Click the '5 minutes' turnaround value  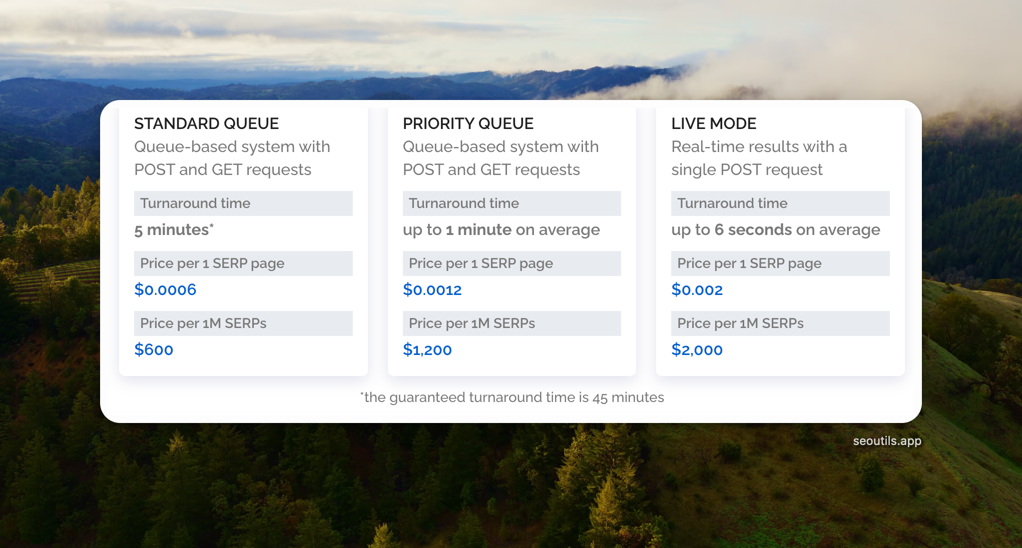tap(173, 230)
